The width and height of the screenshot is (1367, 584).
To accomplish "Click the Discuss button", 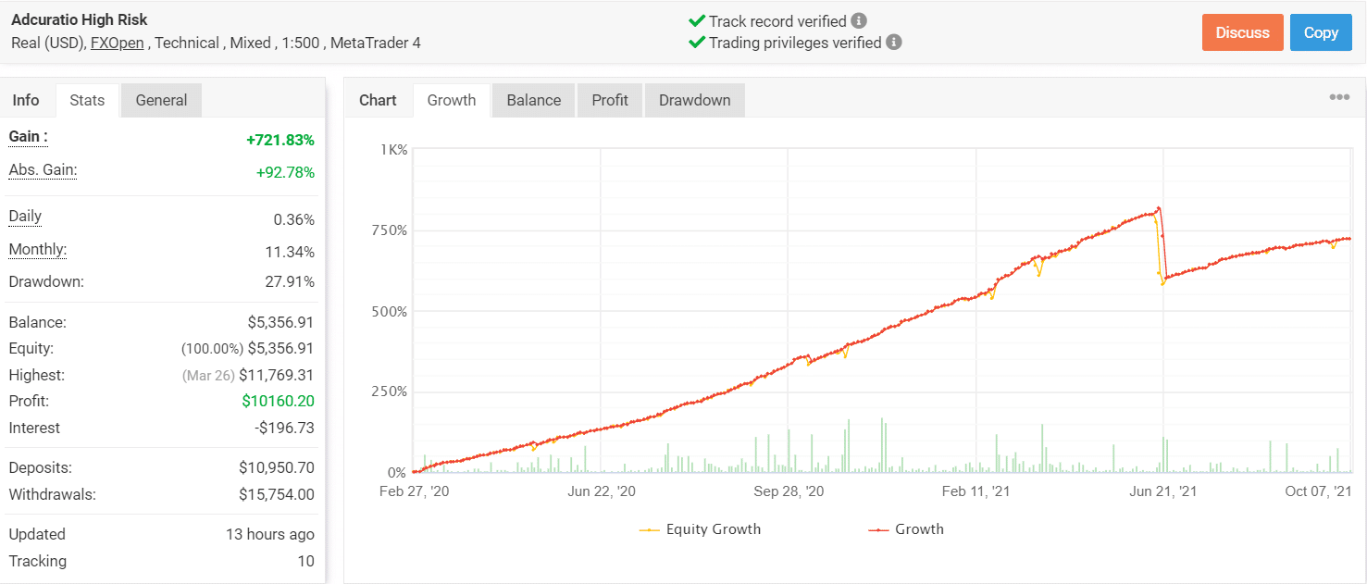I will click(x=1242, y=31).
